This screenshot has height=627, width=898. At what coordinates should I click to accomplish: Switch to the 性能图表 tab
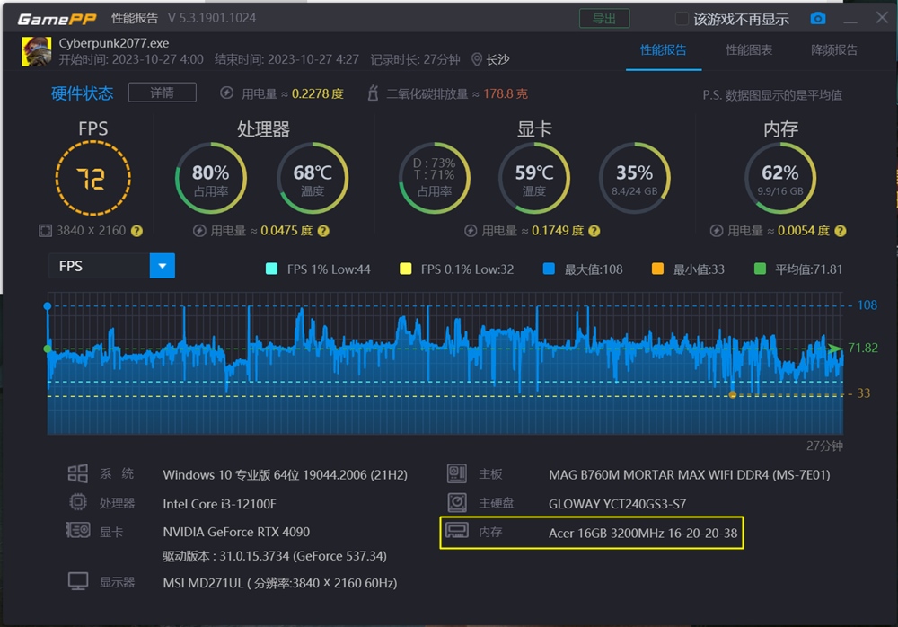tap(749, 50)
